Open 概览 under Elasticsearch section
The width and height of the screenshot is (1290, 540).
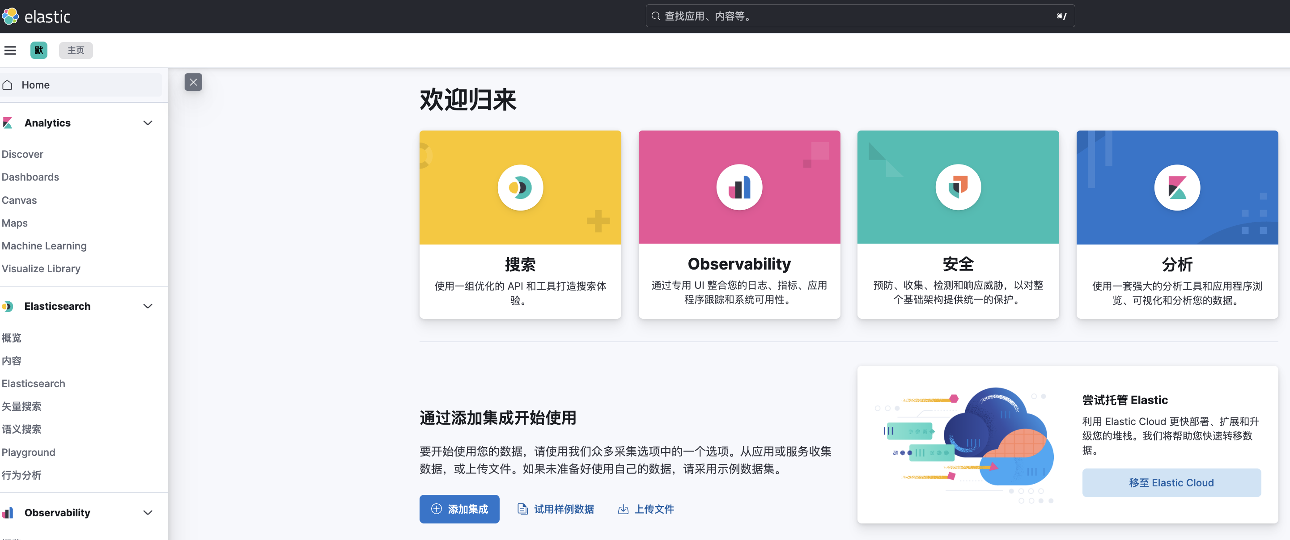(x=12, y=338)
